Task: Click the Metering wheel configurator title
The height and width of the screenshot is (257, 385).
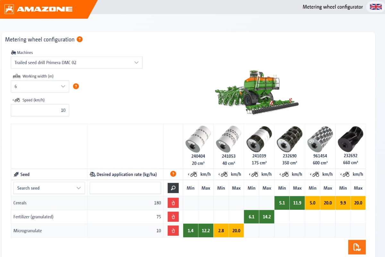Action: (x=333, y=7)
